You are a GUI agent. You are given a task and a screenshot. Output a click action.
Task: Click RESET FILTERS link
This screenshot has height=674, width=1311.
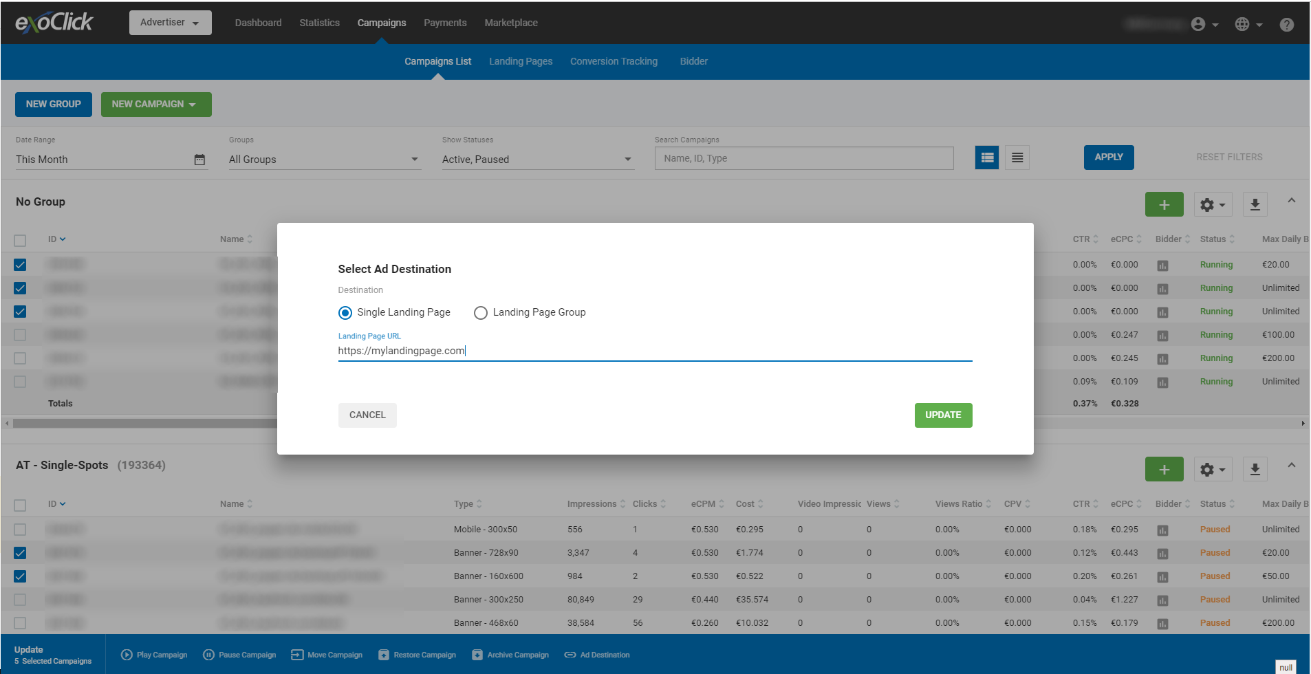click(1229, 157)
